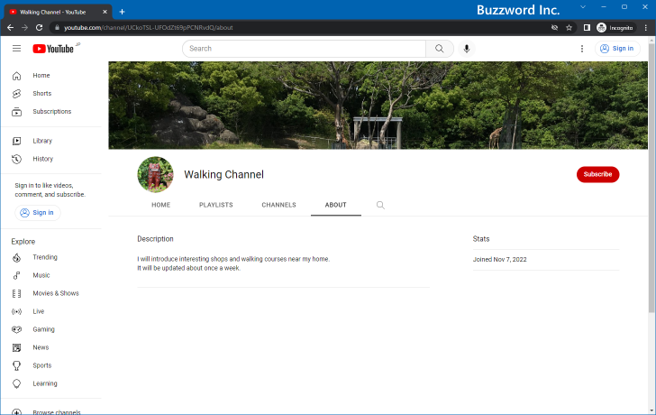
Task: Click Home icon in sidebar
Action: coord(16,76)
